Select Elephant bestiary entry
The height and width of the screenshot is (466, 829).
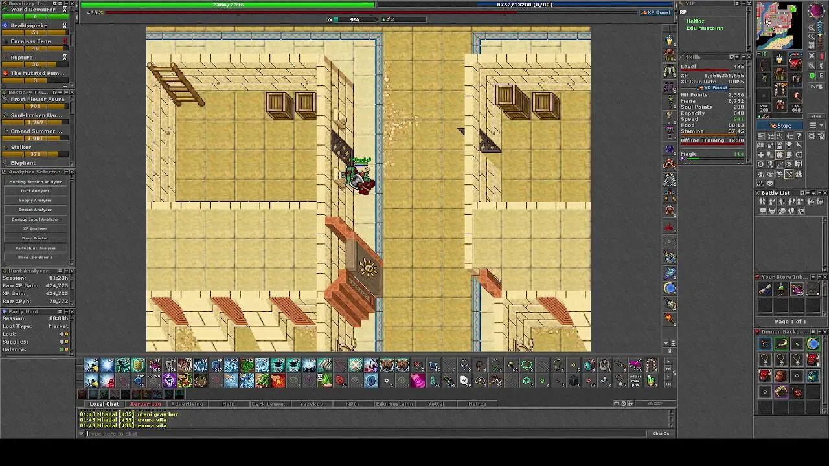coord(34,163)
